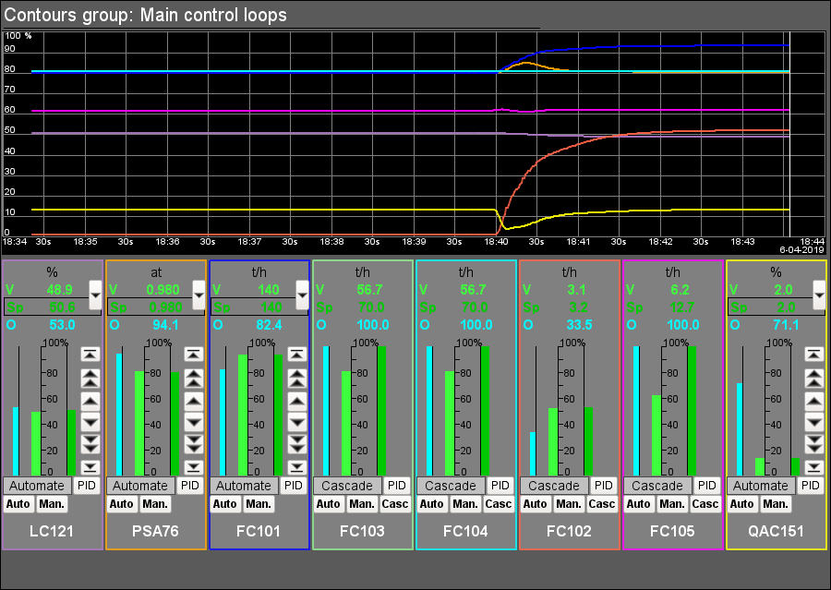831x590 pixels.
Task: Open the LC121 value dropdown arrow
Action: pyautogui.click(x=95, y=295)
